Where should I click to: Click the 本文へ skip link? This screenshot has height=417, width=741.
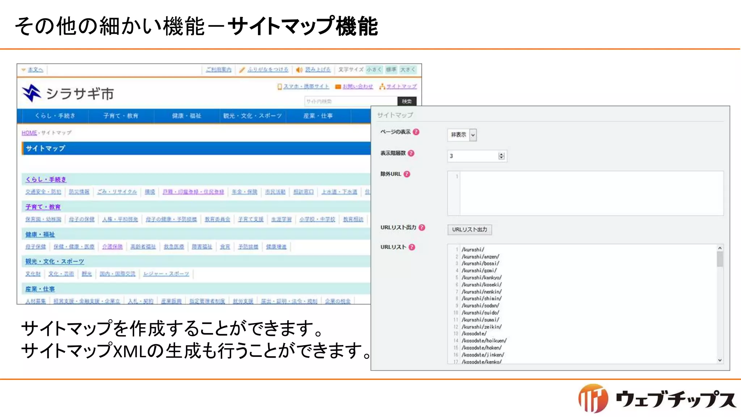pyautogui.click(x=35, y=69)
